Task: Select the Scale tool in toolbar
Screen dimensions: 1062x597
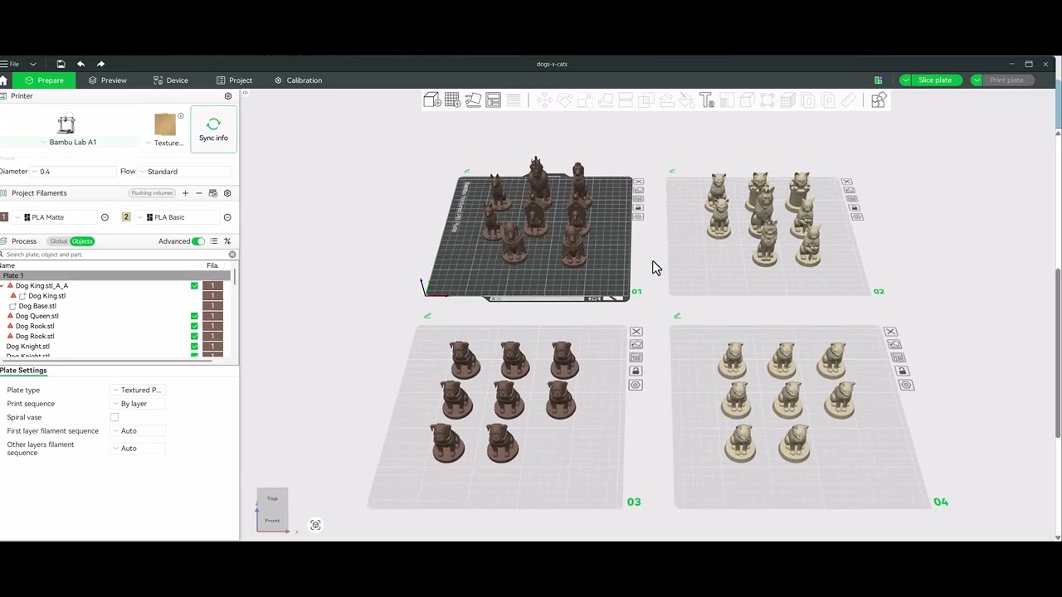Action: click(x=585, y=100)
